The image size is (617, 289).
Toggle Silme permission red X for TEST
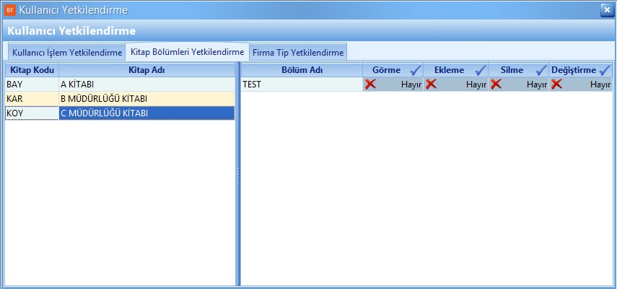pos(496,85)
